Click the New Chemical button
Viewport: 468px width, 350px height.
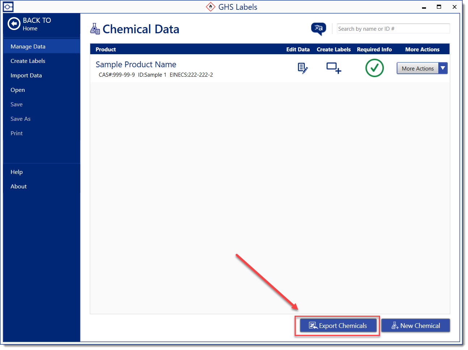pyautogui.click(x=416, y=326)
